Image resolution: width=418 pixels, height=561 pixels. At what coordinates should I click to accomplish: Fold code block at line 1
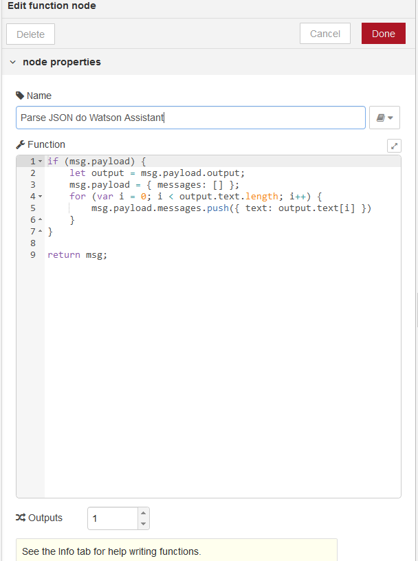(40, 162)
